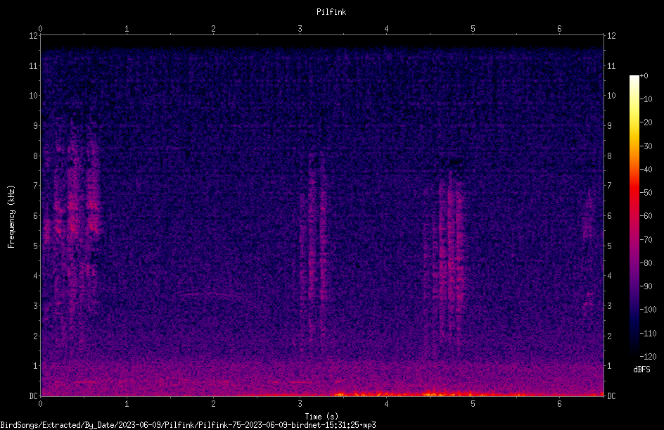
Task: Click the file path text at bottom
Action: [x=188, y=425]
